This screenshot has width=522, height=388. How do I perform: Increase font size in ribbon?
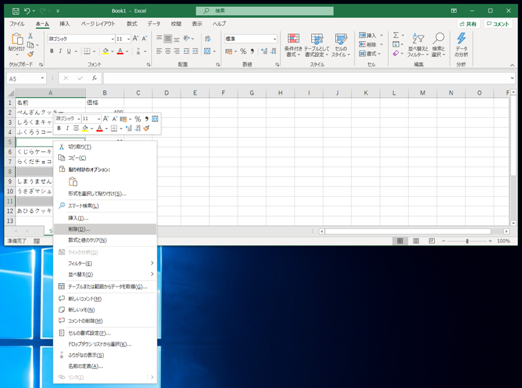135,38
